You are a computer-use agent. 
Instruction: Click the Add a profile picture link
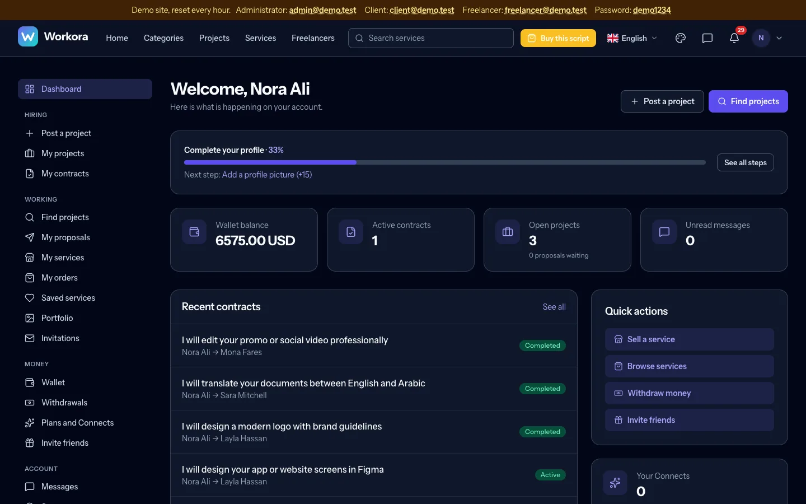(267, 175)
